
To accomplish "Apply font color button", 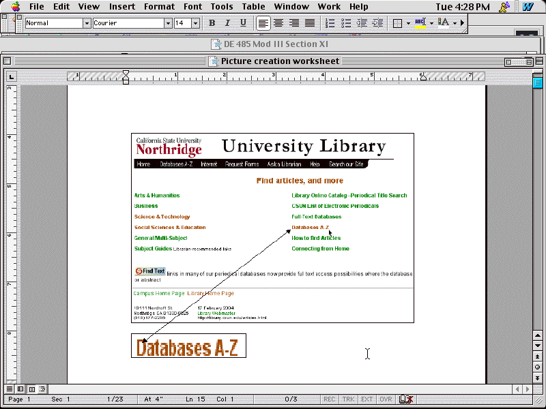I will click(x=443, y=23).
